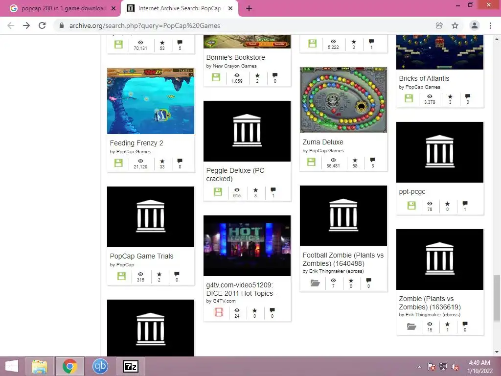This screenshot has width=501, height=376.
Task: Open Chrome's three-dot menu
Action: pyautogui.click(x=490, y=25)
